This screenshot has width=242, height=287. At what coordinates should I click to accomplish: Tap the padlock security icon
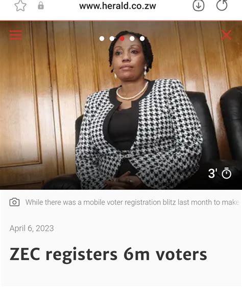click(x=41, y=6)
